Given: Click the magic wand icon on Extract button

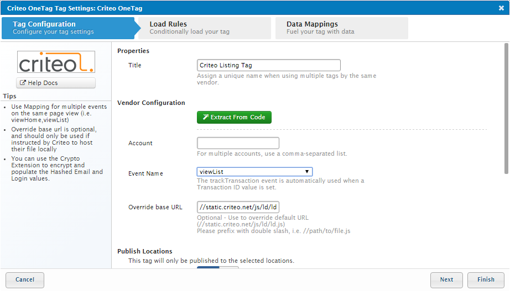Looking at the screenshot, I should point(206,117).
